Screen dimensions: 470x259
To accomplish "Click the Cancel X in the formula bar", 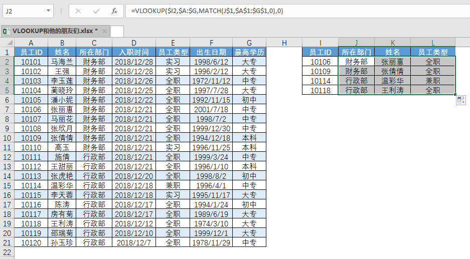I will click(x=78, y=11).
